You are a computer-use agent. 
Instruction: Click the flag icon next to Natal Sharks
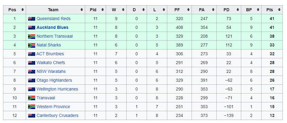pos(32,45)
